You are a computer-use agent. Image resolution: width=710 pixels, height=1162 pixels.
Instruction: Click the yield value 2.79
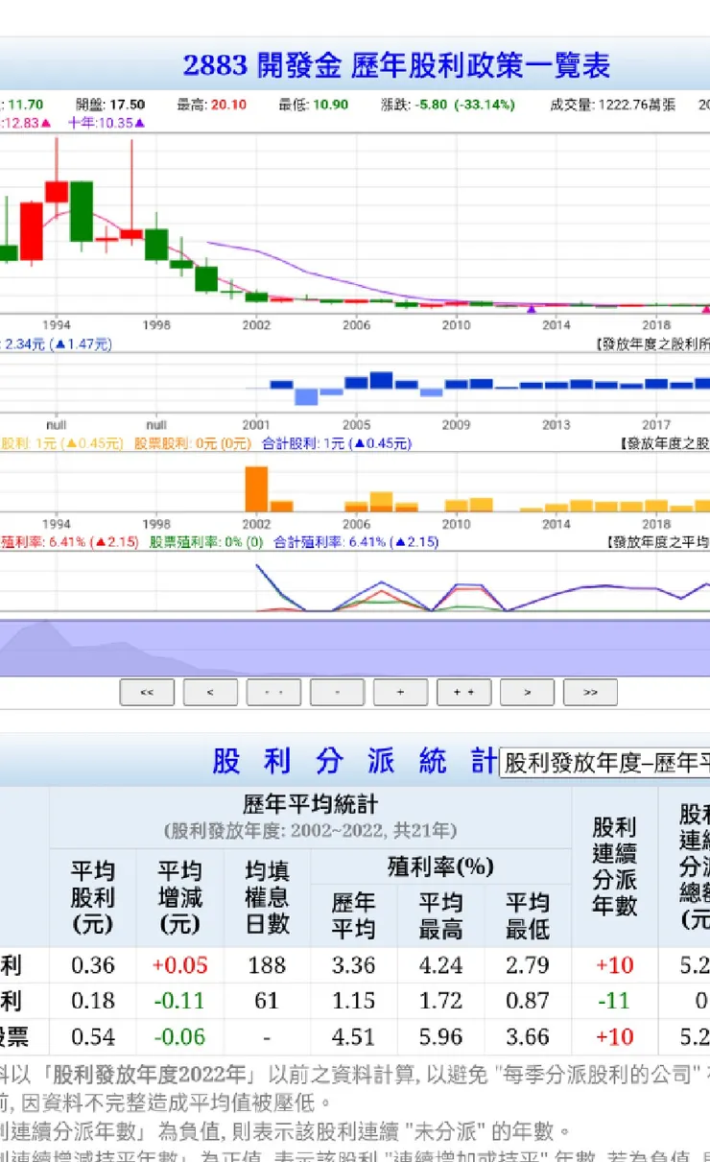pos(528,964)
